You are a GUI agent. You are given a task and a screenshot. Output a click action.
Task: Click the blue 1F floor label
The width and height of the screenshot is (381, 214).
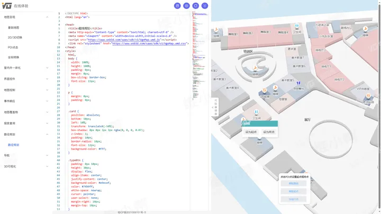[298, 83]
